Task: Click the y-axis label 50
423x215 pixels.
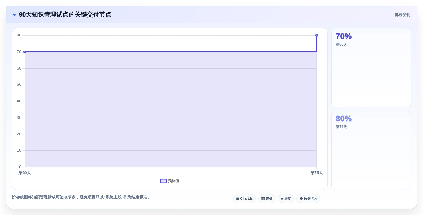Action: click(x=19, y=85)
